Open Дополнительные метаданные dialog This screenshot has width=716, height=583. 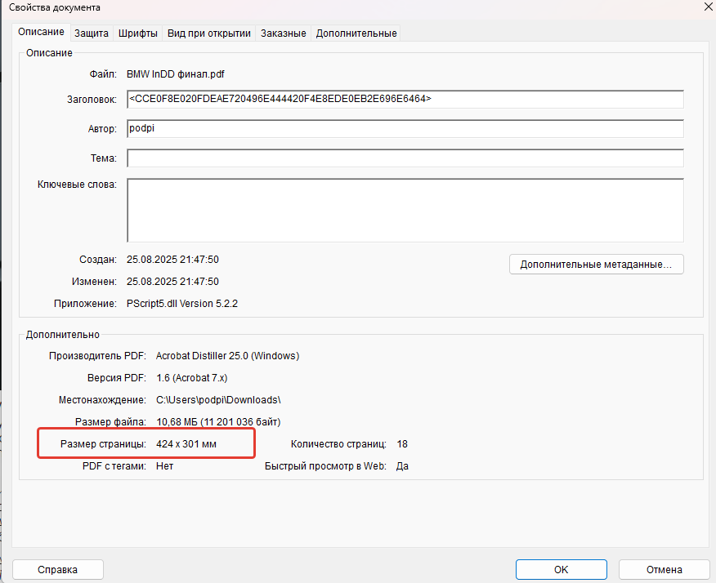(597, 264)
